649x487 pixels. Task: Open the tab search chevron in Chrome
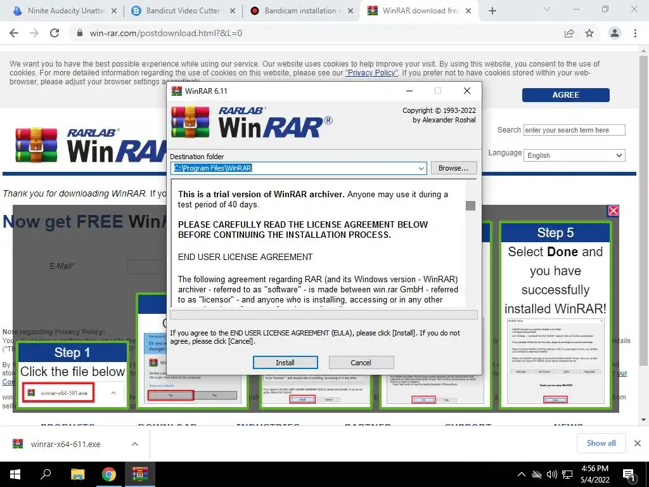tap(547, 9)
